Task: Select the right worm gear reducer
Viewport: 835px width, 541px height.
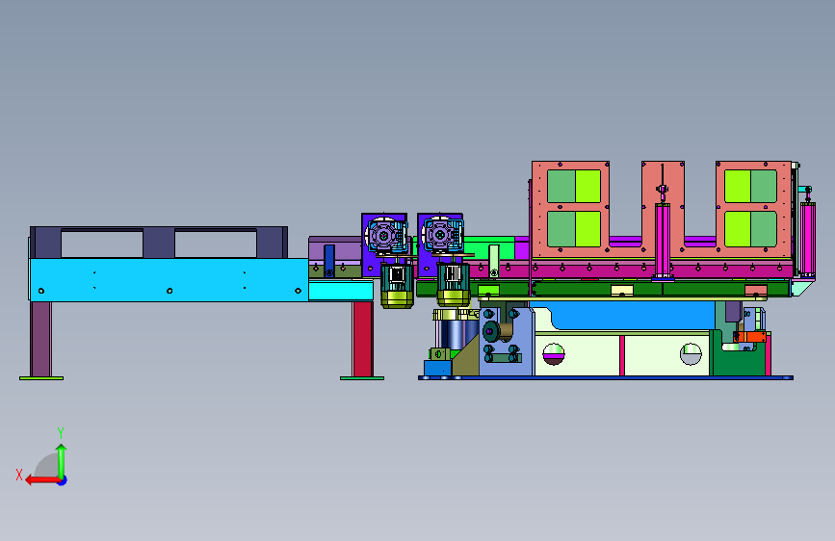Action: coord(442,234)
